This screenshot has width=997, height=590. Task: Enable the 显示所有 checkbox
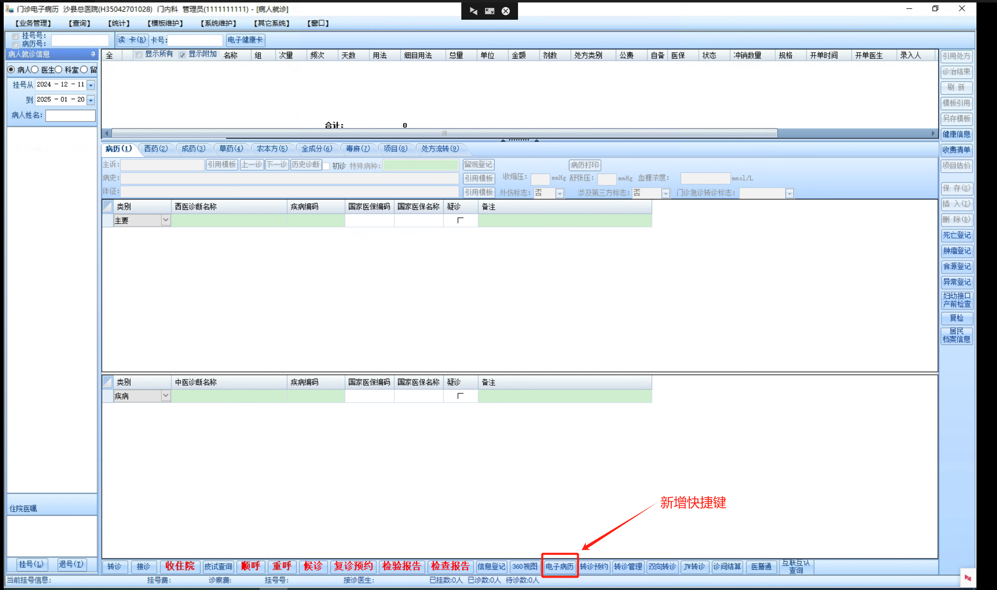139,55
